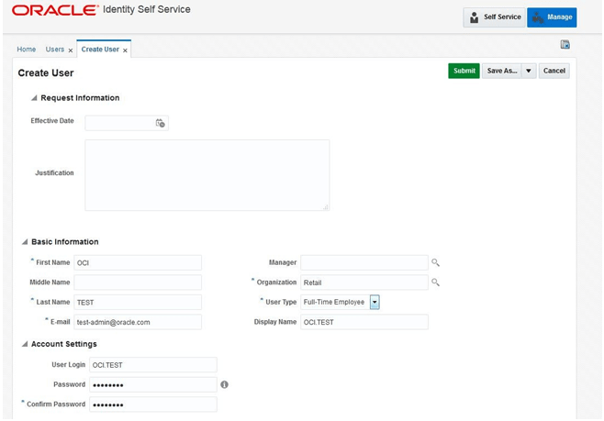Switch to the Users tab
Viewport: 604px width, 421px height.
click(x=55, y=50)
